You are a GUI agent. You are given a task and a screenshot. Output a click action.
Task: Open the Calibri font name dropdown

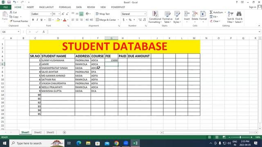click(51, 14)
